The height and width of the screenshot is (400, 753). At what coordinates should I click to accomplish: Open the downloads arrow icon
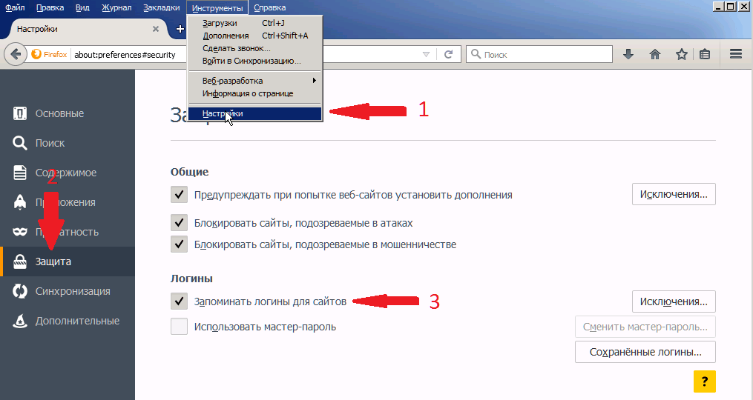tap(628, 54)
